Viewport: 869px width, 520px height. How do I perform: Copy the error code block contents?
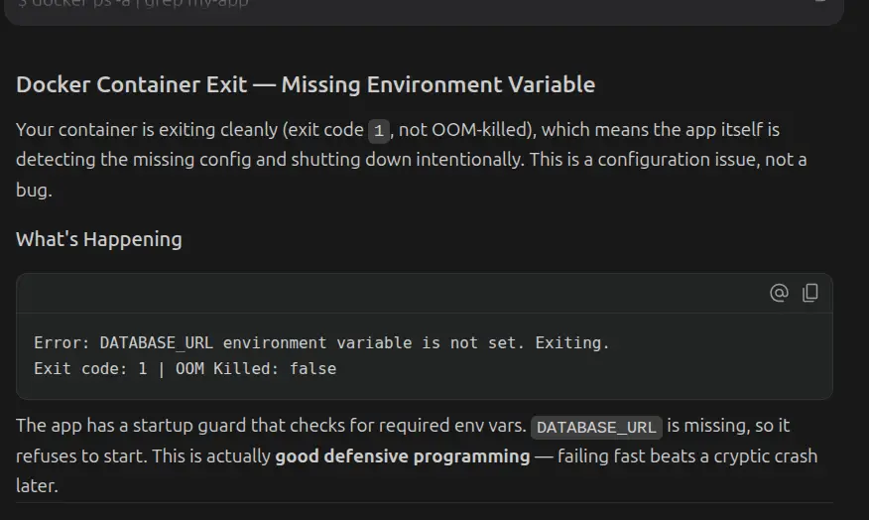[x=809, y=292]
